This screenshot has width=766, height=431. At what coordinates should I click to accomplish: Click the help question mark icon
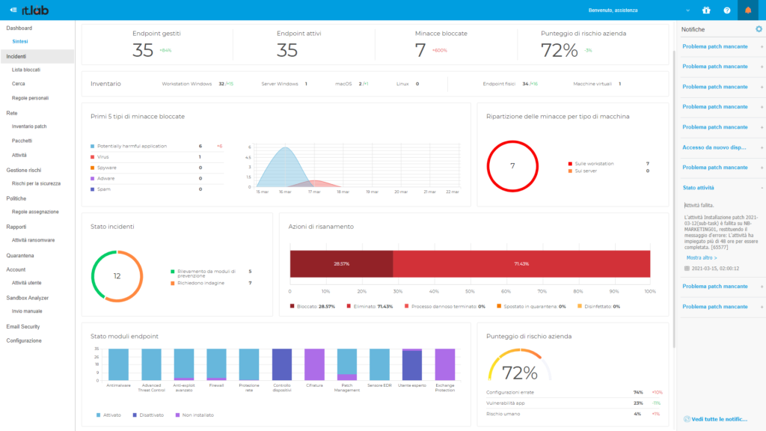[726, 10]
